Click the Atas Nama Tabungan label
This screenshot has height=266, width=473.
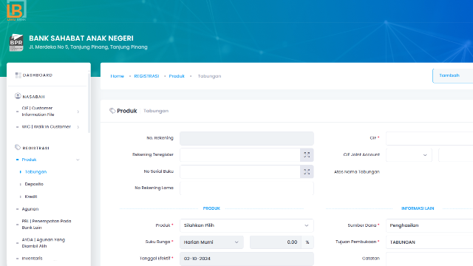357,172
